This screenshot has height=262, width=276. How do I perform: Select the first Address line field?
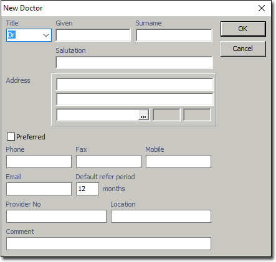tap(135, 84)
